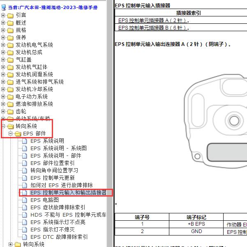Expand the 规格 folder node
This screenshot has height=247, width=247.
click(3, 30)
